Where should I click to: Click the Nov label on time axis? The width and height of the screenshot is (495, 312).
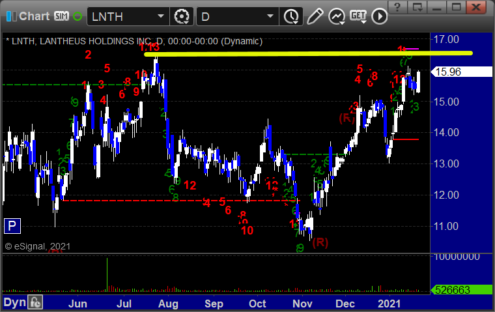(x=302, y=304)
